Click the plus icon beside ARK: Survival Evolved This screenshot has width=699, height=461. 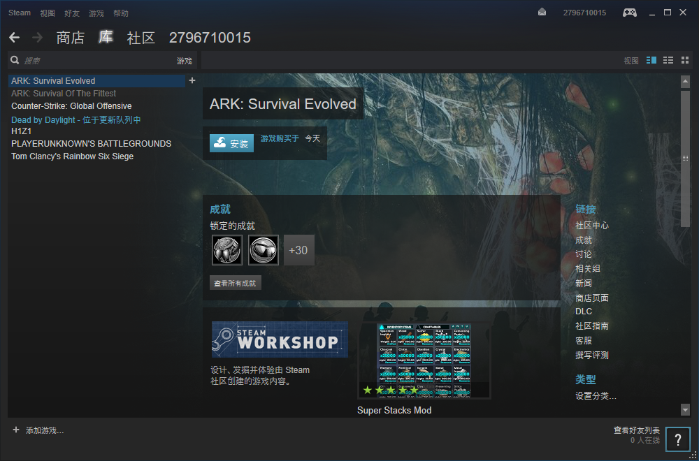pyautogui.click(x=192, y=80)
